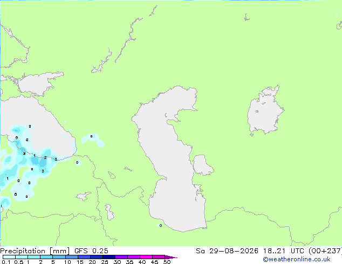Click the 45–50 mm legend color swatch
Screen dimensions: 342x264
coord(159,257)
